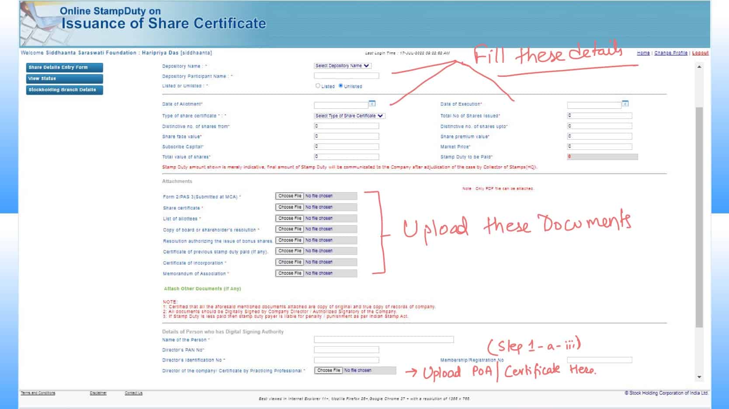The height and width of the screenshot is (409, 729).
Task: Open the calendar picker for Date of Allotment
Action: pos(372,104)
